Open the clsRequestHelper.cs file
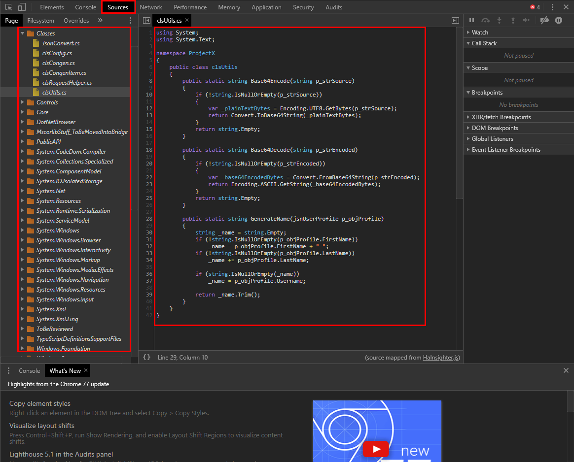Image resolution: width=574 pixels, height=462 pixels. click(67, 83)
